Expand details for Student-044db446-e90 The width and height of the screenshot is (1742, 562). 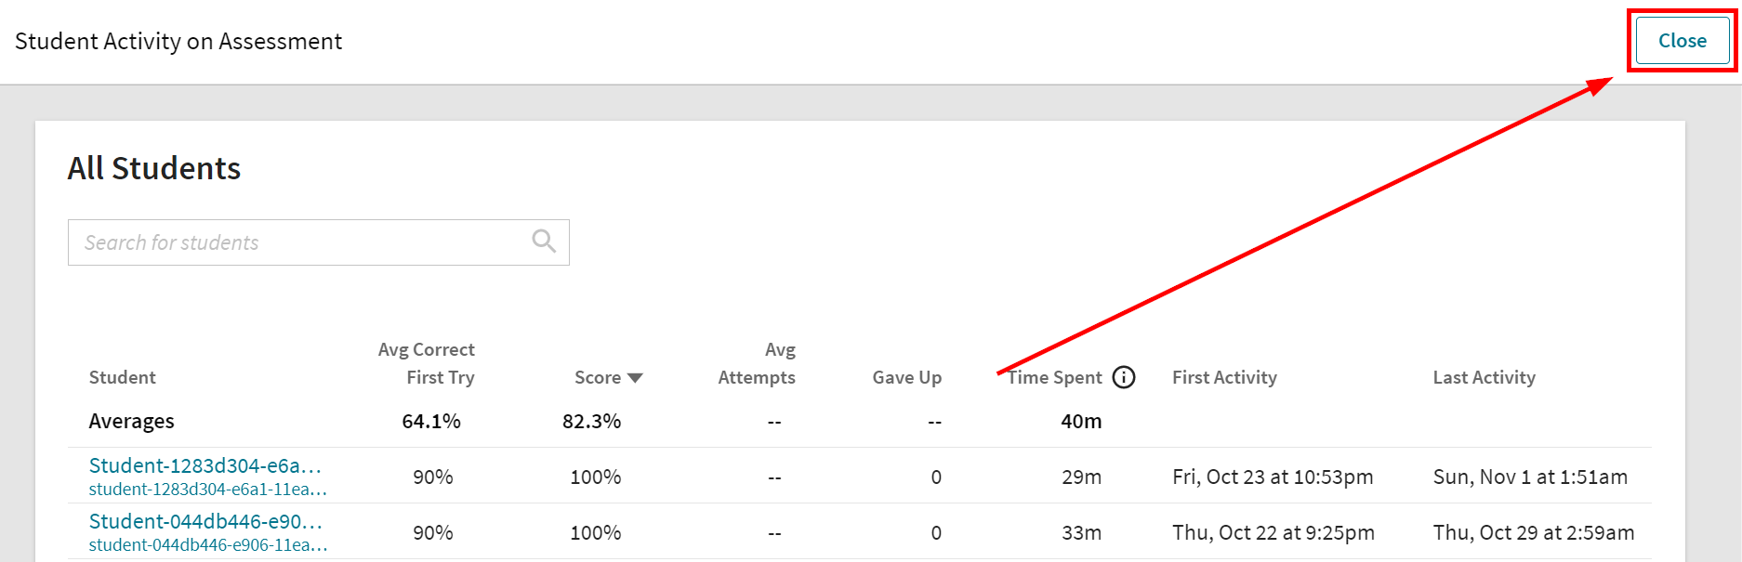tap(205, 521)
